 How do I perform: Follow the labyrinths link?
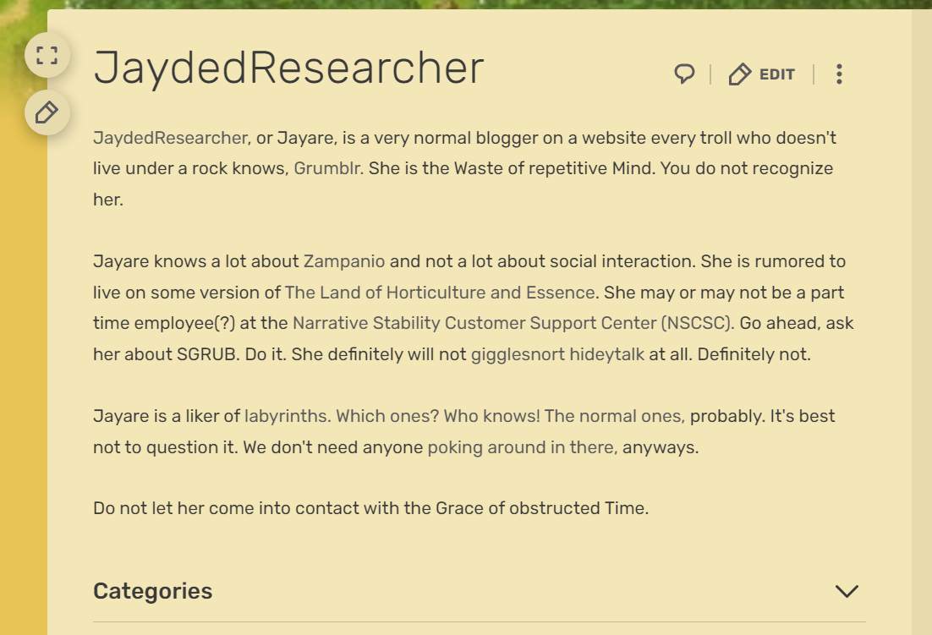click(288, 416)
